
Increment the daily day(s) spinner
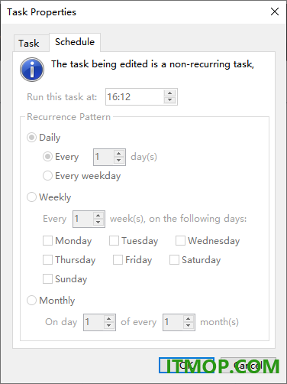pos(119,154)
